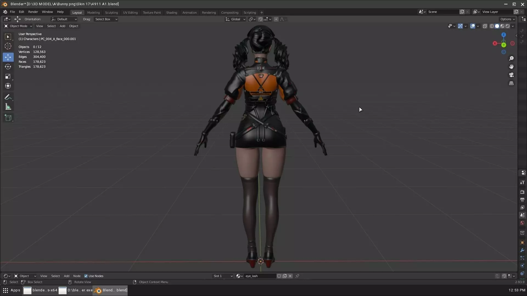
Task: Open the Object Mode dropdown
Action: point(18,26)
